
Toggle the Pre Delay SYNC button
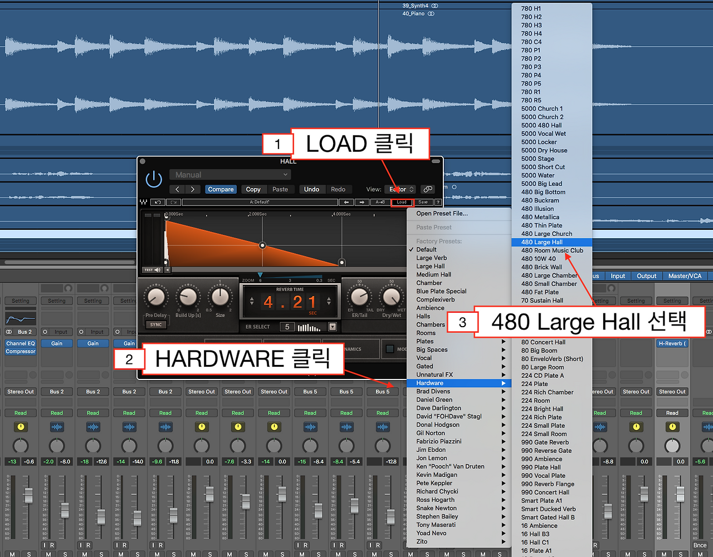[x=156, y=324]
